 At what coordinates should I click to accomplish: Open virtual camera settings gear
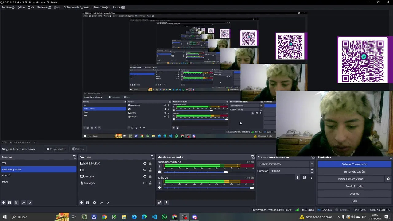pos(388,179)
